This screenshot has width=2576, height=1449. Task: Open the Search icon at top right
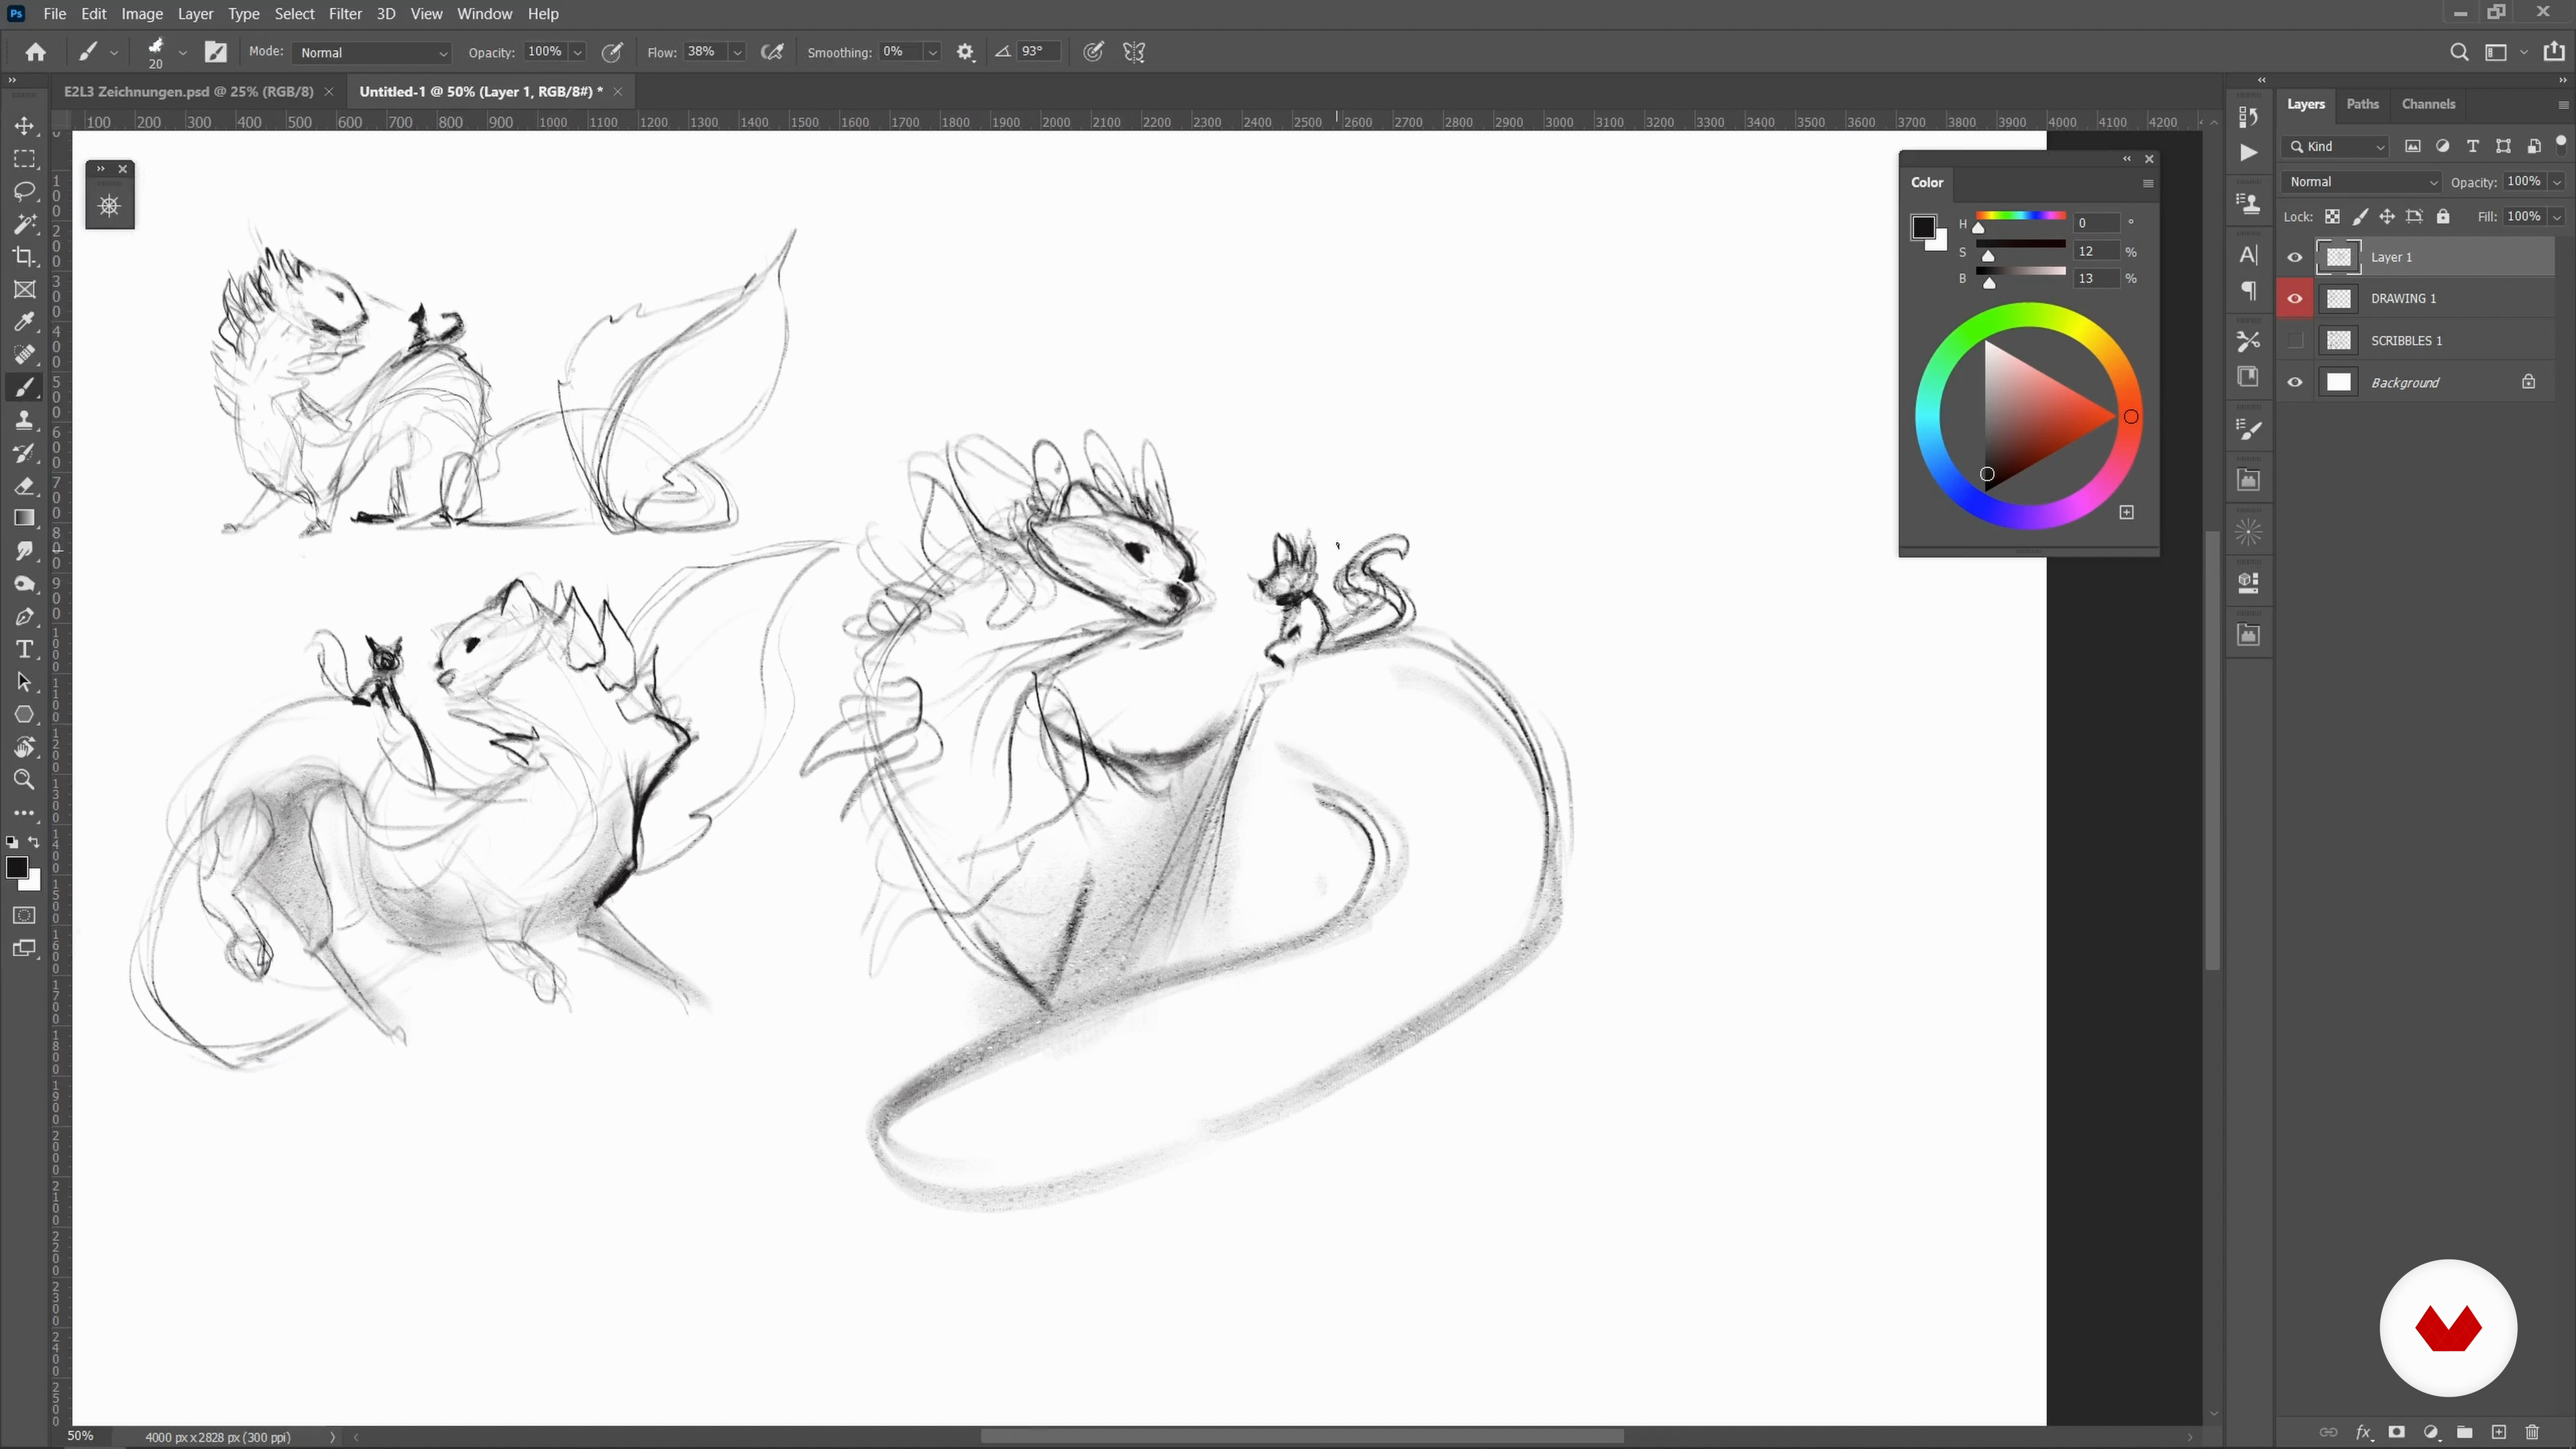coord(2459,52)
